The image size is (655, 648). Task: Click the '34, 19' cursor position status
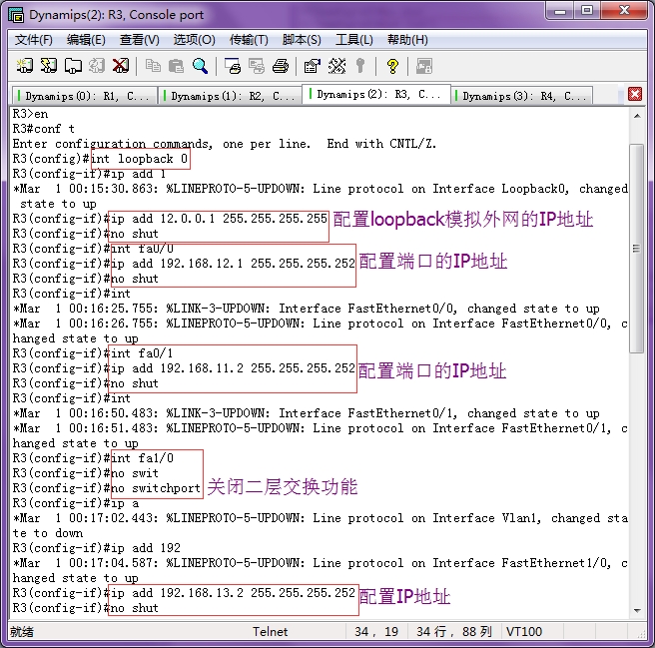[376, 631]
